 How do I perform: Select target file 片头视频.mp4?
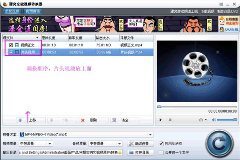(132, 52)
